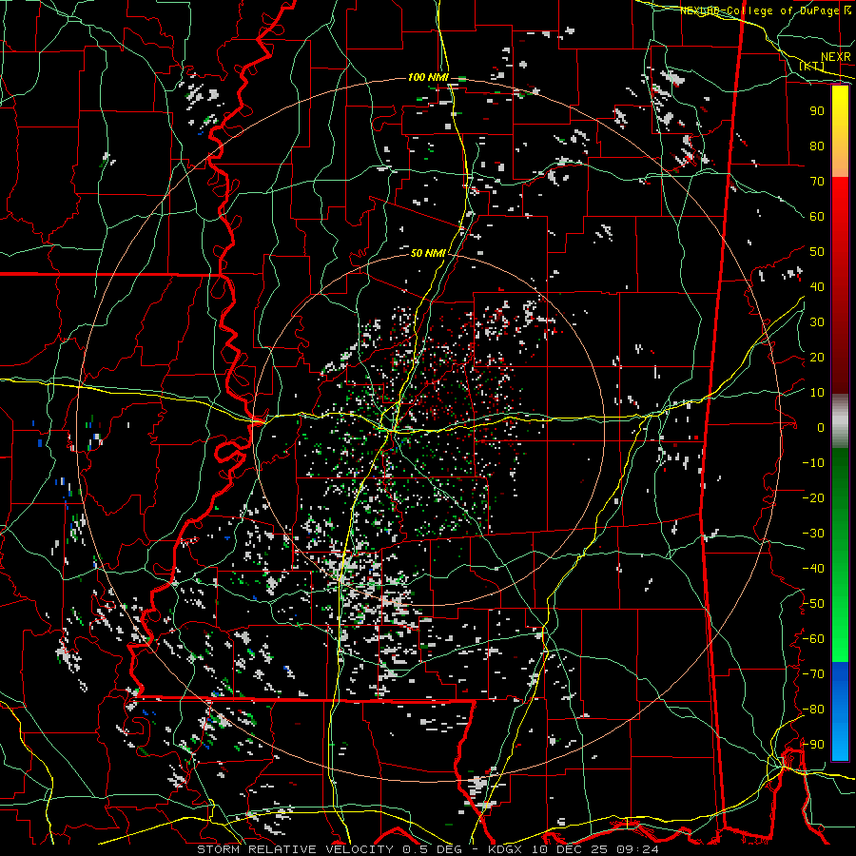Click the "-10" value on the velocity scale
Screen dimensions: 856x856
(x=813, y=463)
